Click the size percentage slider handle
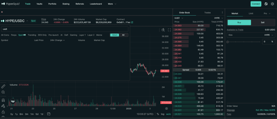Image resolution: width=277 pixels, height=119 pixels. click(x=228, y=42)
